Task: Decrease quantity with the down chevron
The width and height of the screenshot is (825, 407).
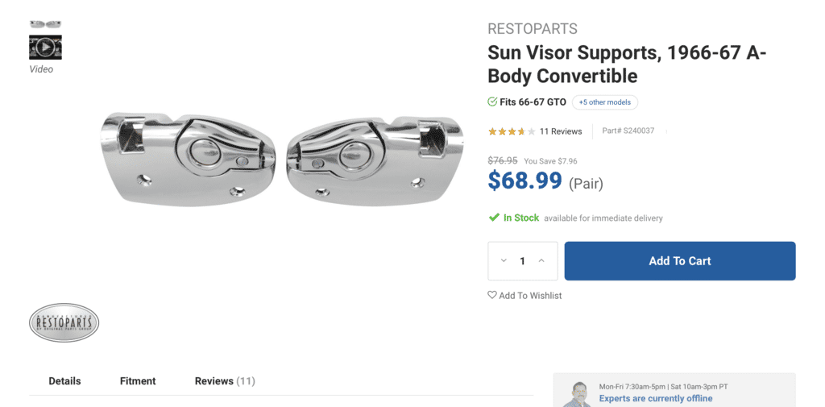Action: point(504,261)
